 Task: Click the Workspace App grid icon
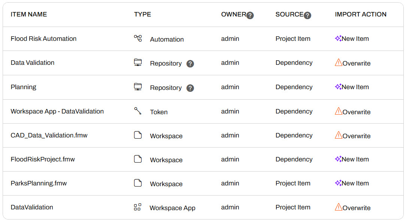pyautogui.click(x=137, y=207)
